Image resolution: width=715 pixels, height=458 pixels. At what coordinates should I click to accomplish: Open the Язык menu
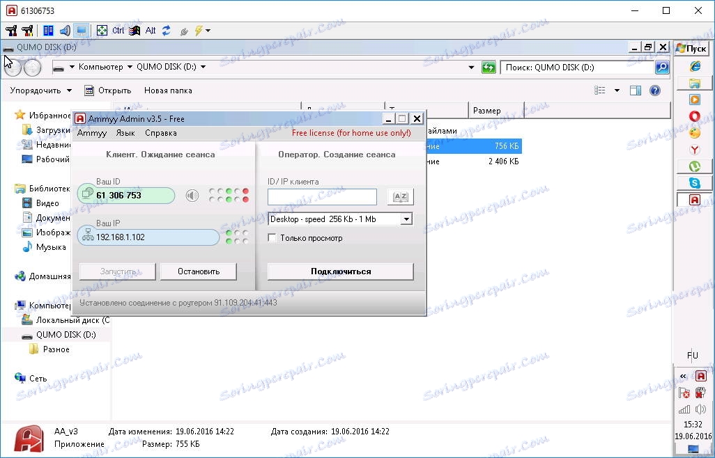pos(125,133)
